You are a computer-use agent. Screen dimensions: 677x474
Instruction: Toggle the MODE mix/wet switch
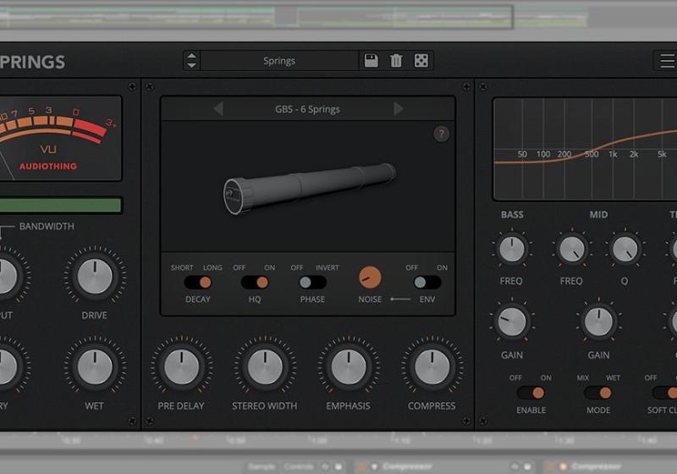(x=598, y=393)
